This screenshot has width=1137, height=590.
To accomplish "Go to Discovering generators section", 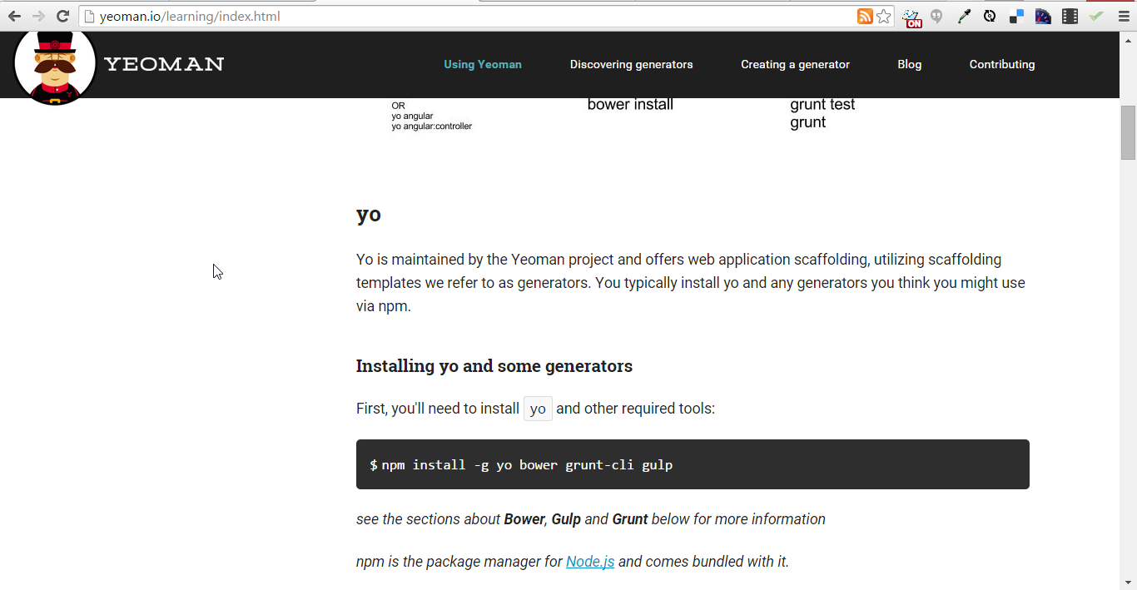I will tap(631, 64).
